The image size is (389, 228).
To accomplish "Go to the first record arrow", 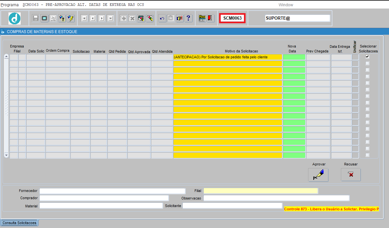I will (84, 18).
